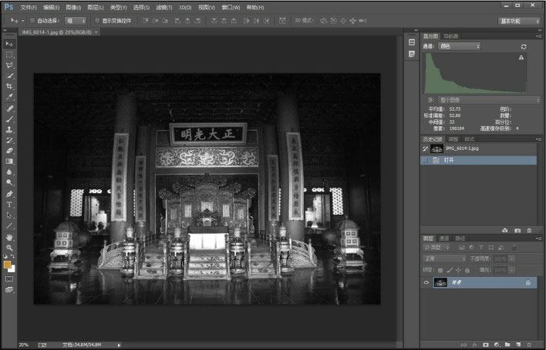Open the 滤镜(T) menu
The image size is (546, 350).
coord(164,6)
